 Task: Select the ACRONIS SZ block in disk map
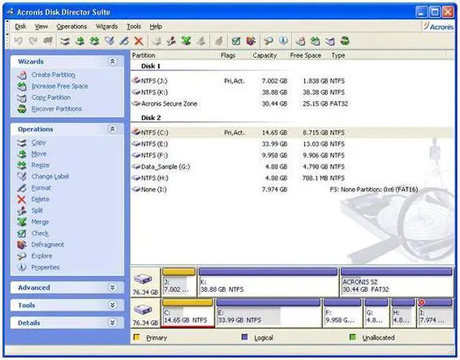396,282
